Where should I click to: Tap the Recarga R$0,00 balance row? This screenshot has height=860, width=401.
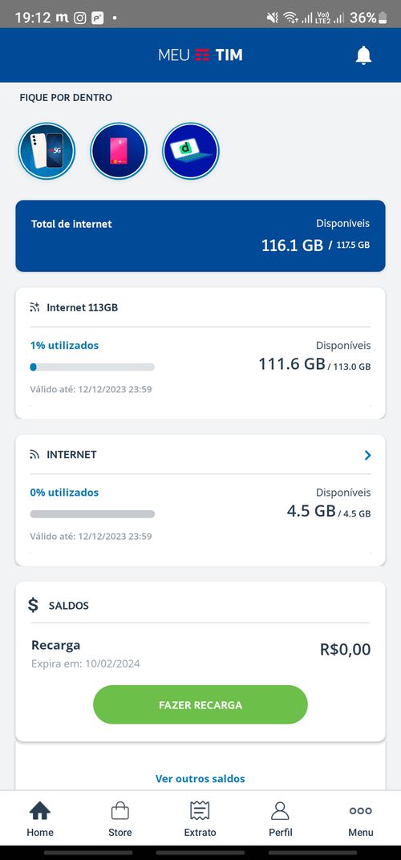(x=200, y=654)
